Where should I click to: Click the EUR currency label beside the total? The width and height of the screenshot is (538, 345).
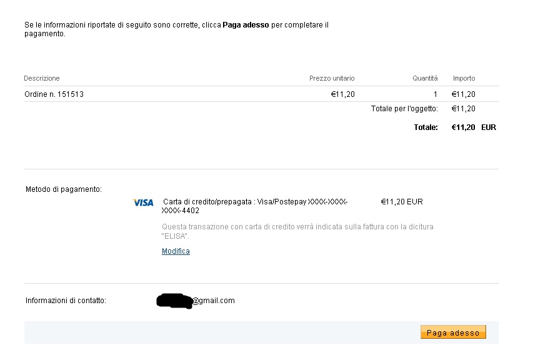coord(489,127)
